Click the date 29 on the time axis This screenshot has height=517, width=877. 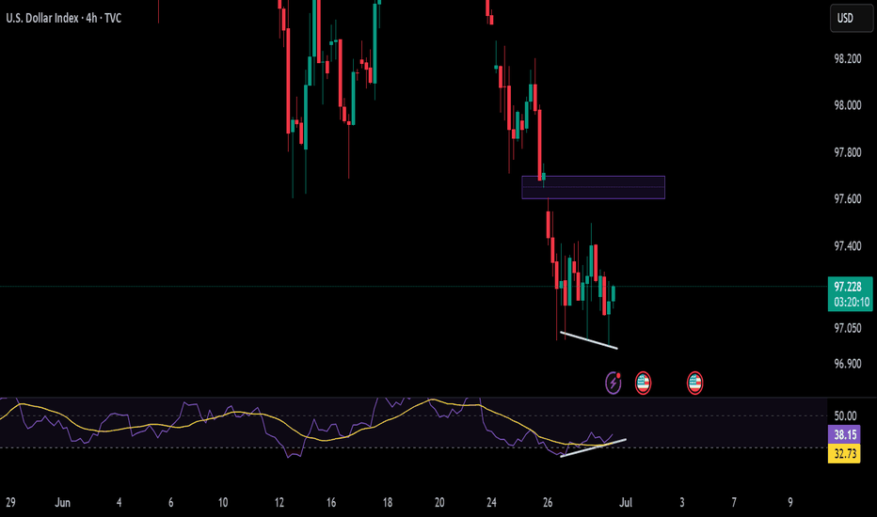pos(10,503)
